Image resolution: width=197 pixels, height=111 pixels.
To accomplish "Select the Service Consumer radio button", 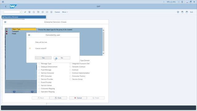I will [39, 73].
